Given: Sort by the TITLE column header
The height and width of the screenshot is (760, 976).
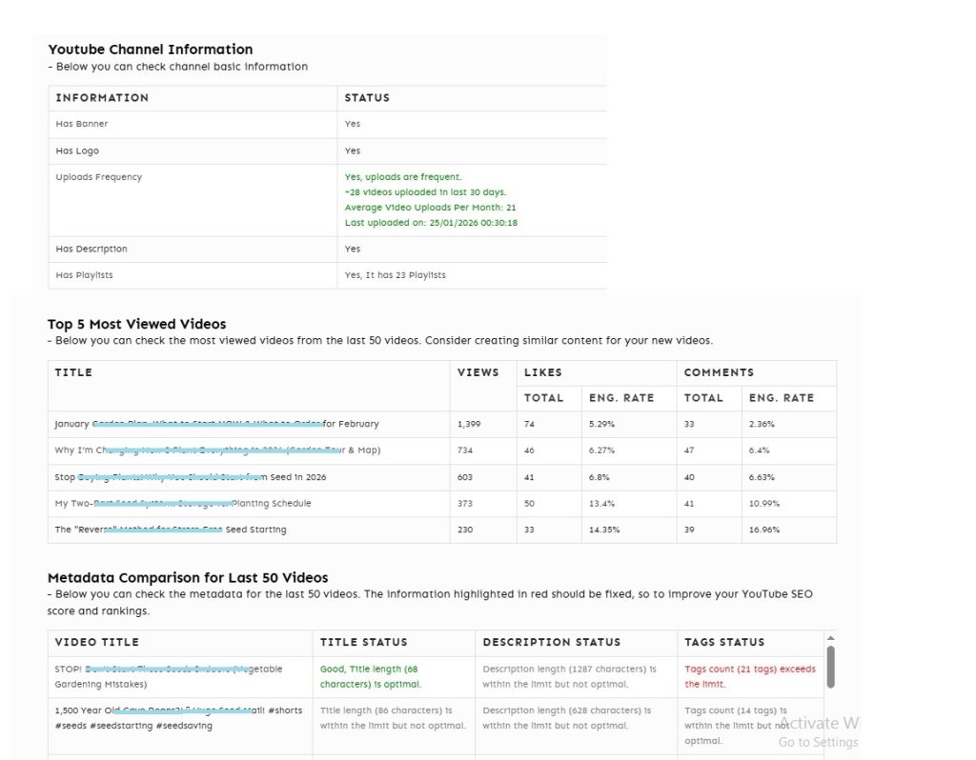Looking at the screenshot, I should [73, 372].
